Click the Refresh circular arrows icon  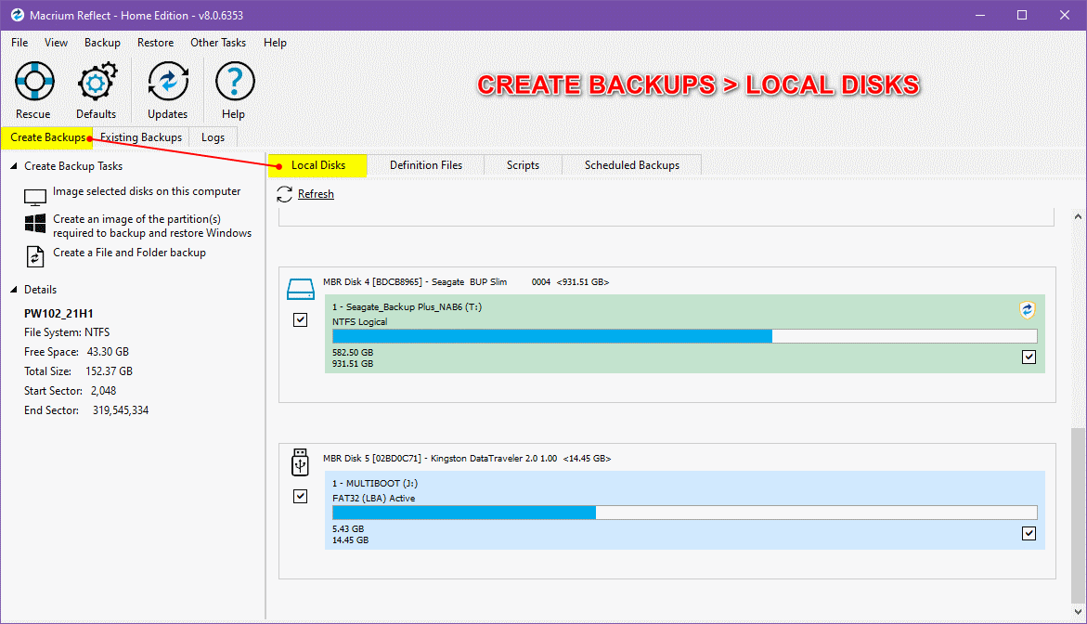(x=284, y=194)
